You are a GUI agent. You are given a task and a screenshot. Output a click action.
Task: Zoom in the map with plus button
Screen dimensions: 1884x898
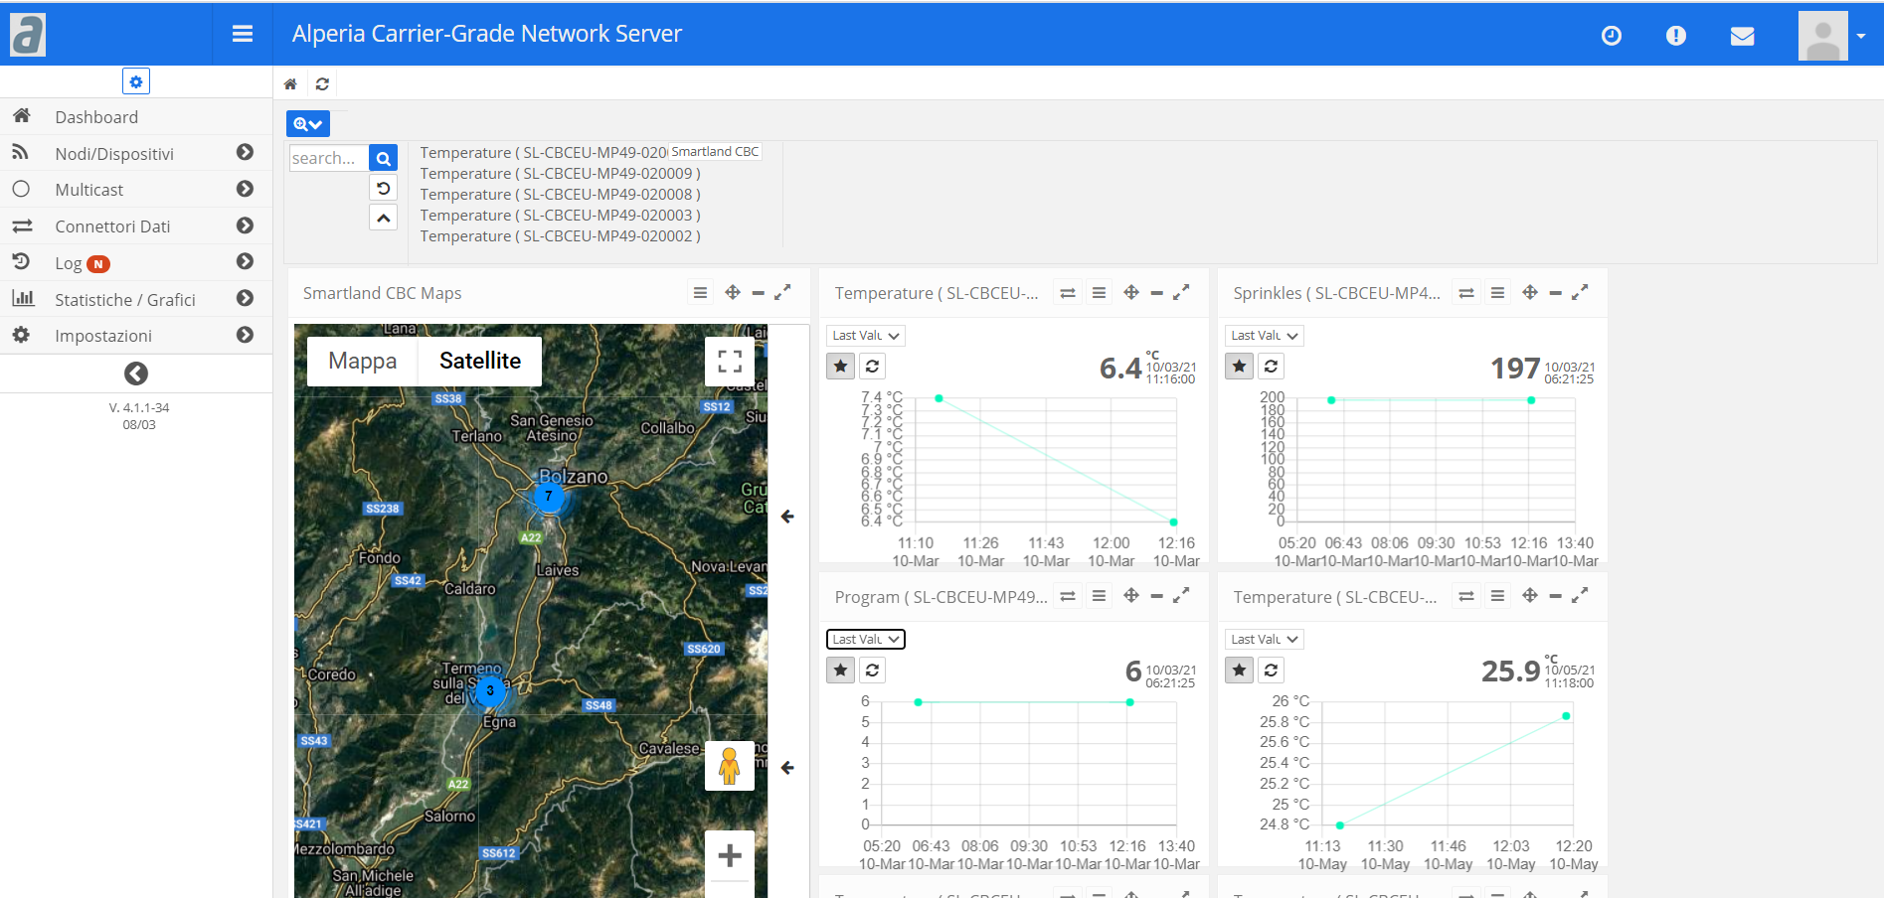coord(730,855)
